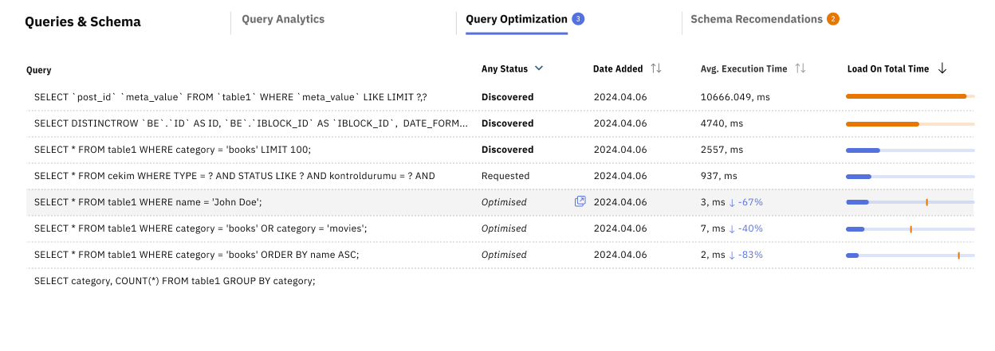The width and height of the screenshot is (995, 351).
Task: Select SELECT DISTINCTROW query row
Action: pos(250,123)
